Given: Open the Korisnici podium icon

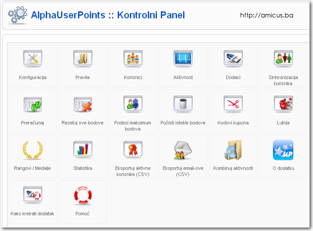Looking at the screenshot, I should pos(133,58).
